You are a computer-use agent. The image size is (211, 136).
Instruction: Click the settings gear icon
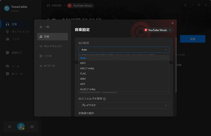(9, 127)
